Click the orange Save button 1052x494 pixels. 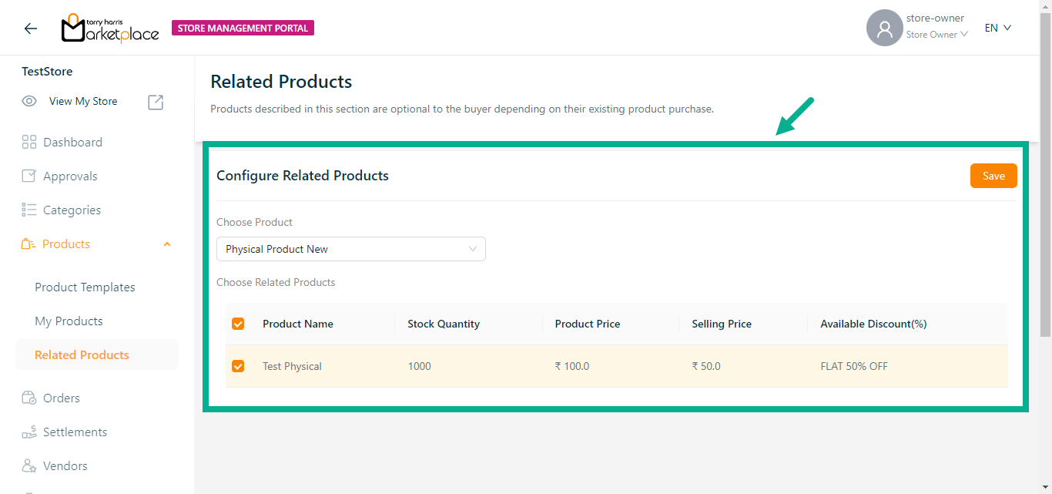[993, 176]
